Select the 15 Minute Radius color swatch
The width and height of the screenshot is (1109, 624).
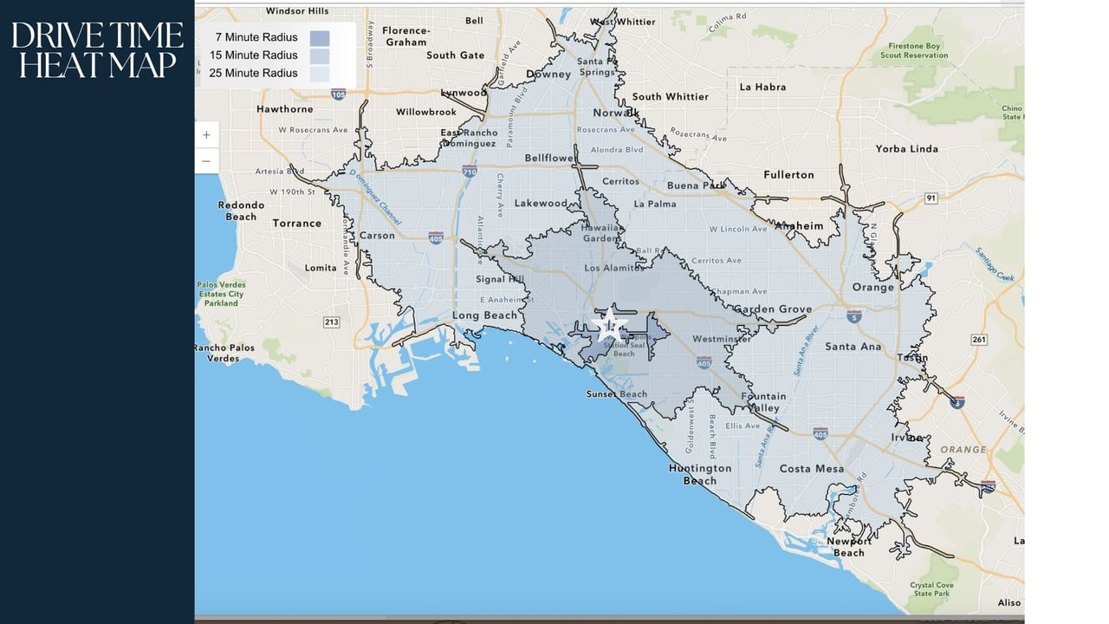pos(320,55)
